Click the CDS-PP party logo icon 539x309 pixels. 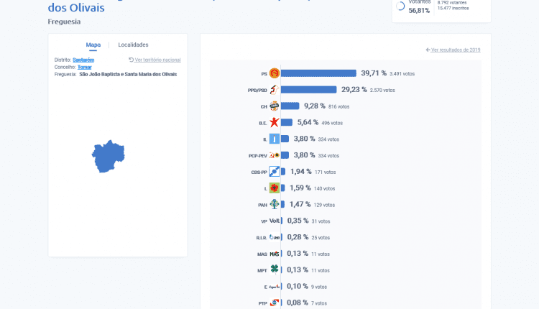(274, 172)
